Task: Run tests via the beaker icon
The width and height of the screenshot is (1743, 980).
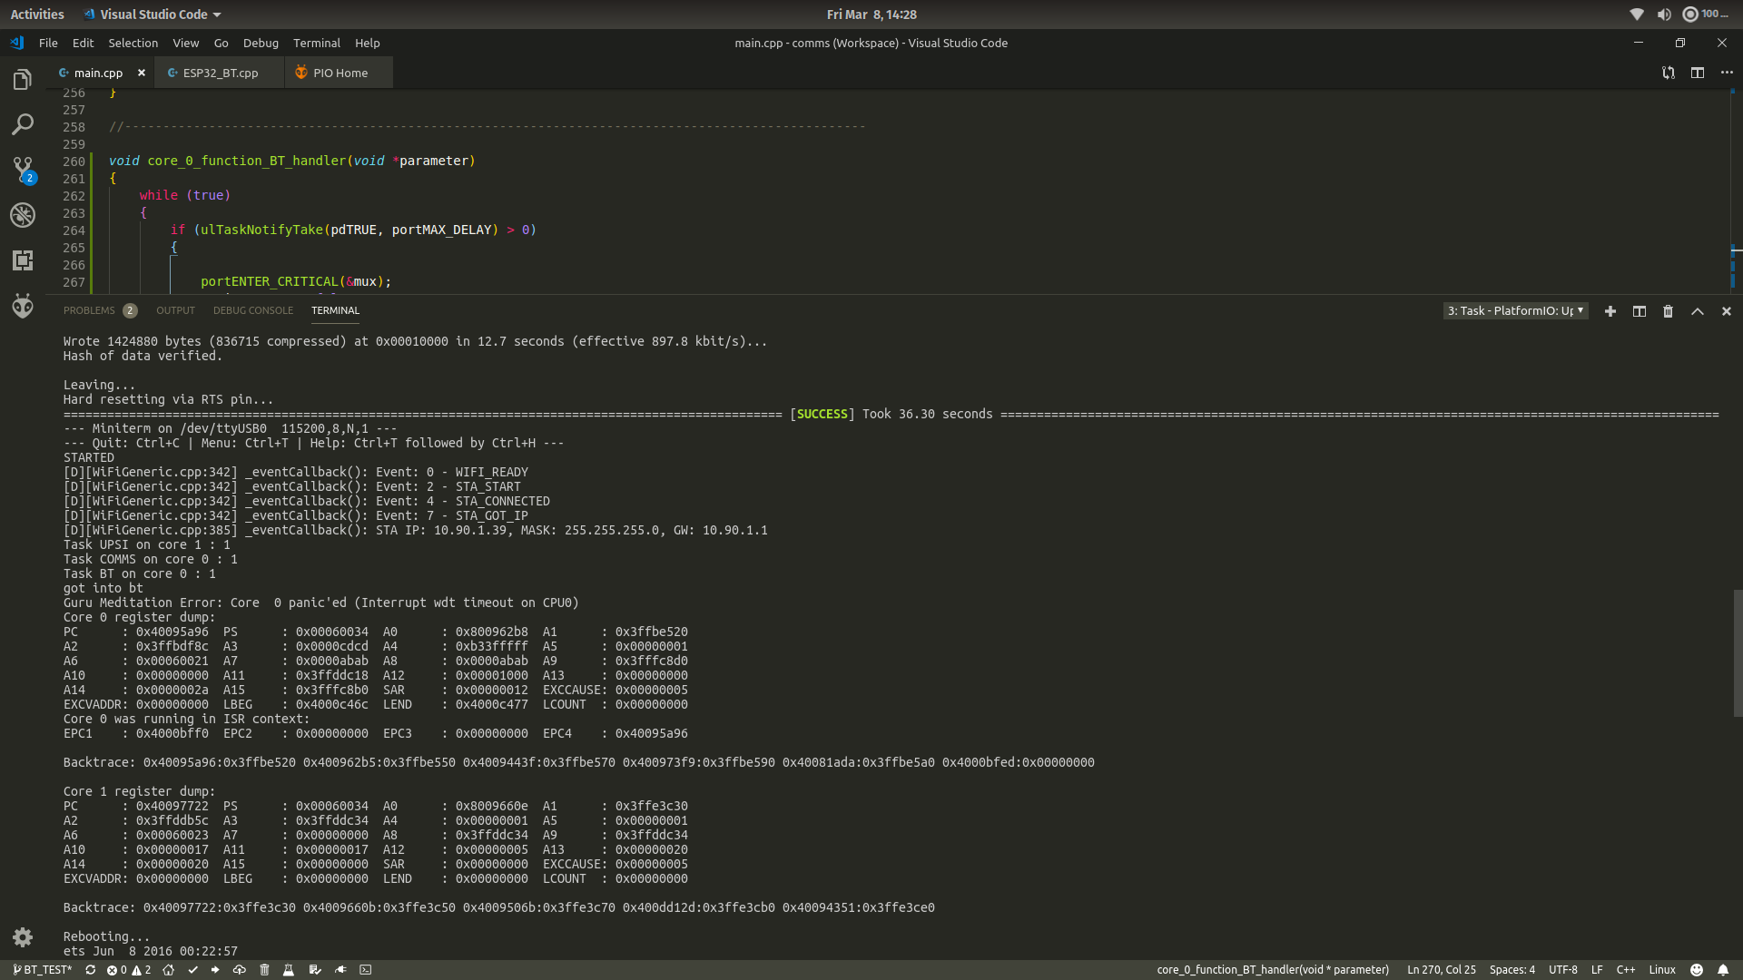Action: click(289, 969)
